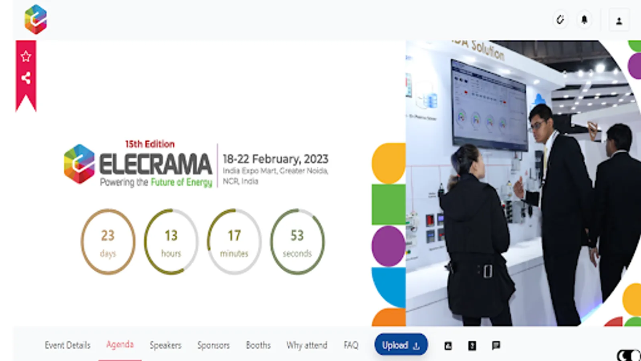The width and height of the screenshot is (641, 361).
Task: View the Booths tab
Action: click(x=258, y=345)
